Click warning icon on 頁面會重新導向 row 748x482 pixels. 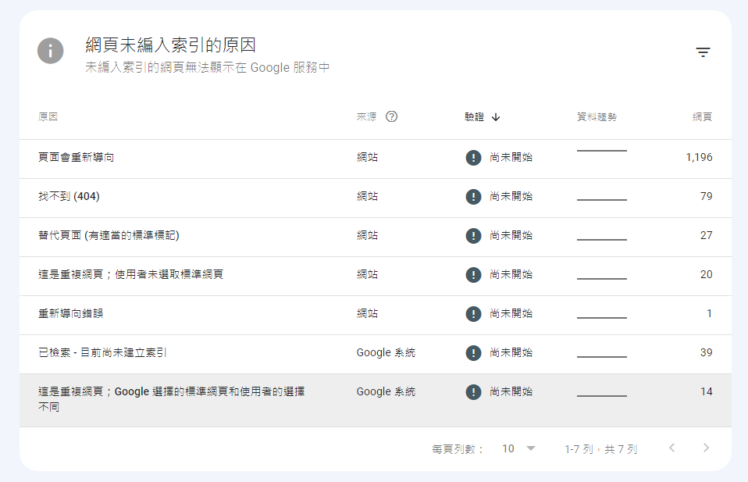click(x=473, y=158)
